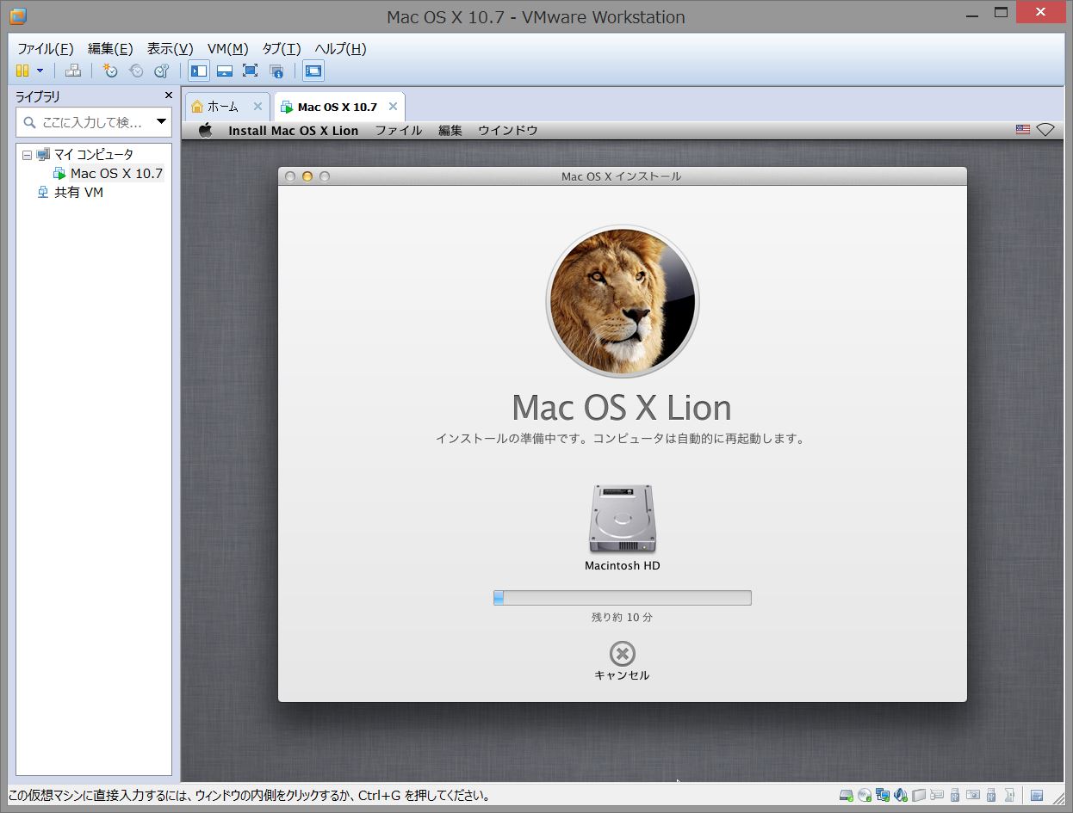
Task: Revert the VM to previous snapshot
Action: (136, 71)
